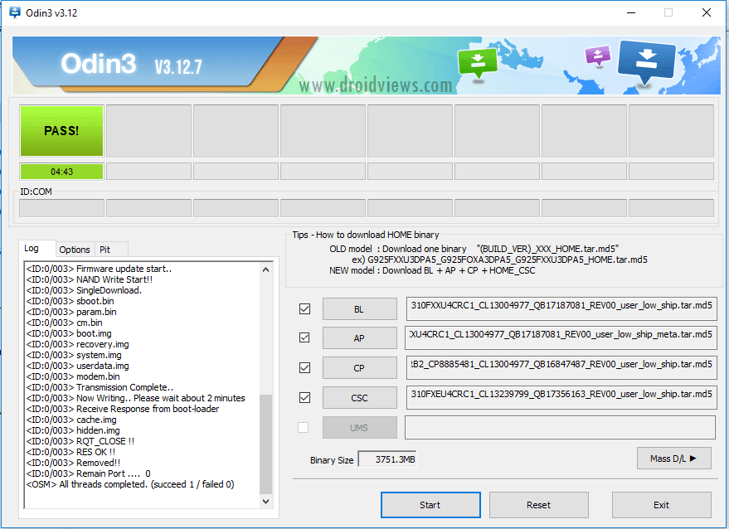
Task: Click log scrollbar up arrow
Action: (x=266, y=269)
